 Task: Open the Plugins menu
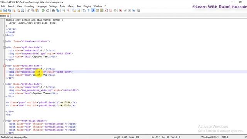[87, 6]
